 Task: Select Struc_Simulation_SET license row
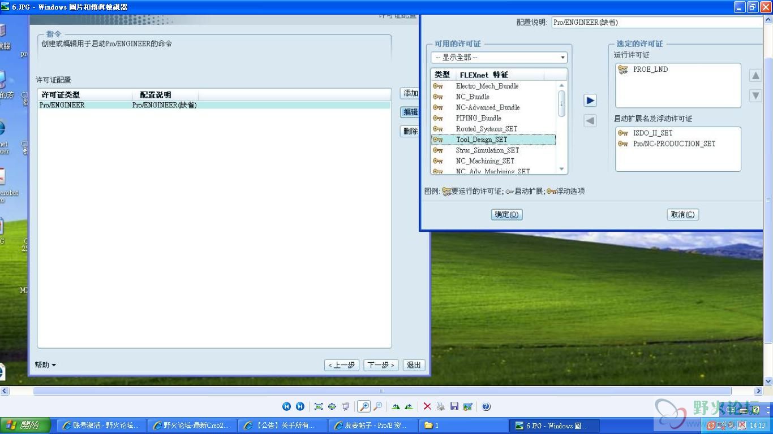pos(493,150)
